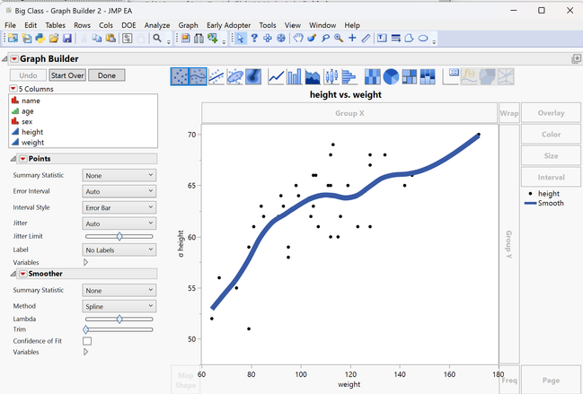Open the Label dropdown showing No Labels
The height and width of the screenshot is (394, 583).
pos(119,250)
